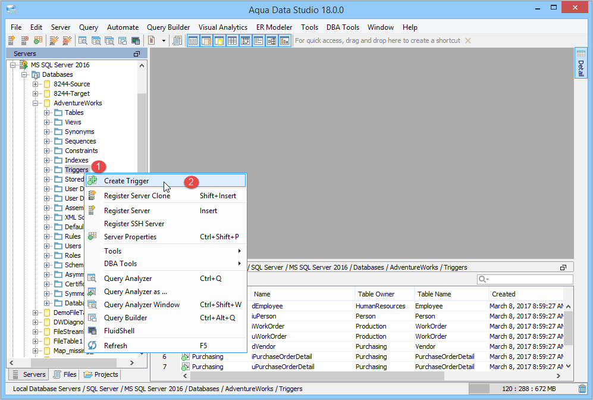Click the garbage collect trash icon in status bar

point(582,389)
